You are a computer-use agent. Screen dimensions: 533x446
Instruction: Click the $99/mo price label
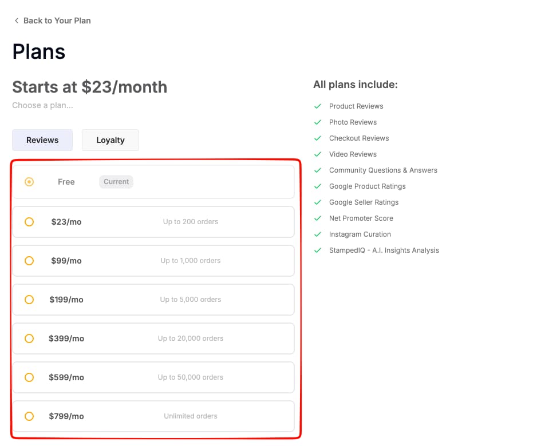[x=66, y=261]
